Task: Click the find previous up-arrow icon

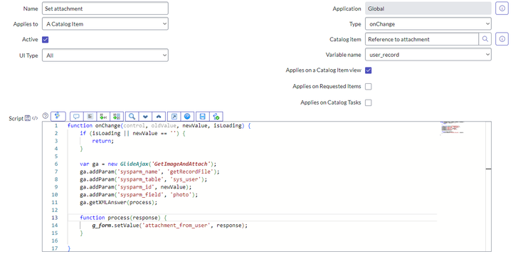Action: tap(159, 116)
